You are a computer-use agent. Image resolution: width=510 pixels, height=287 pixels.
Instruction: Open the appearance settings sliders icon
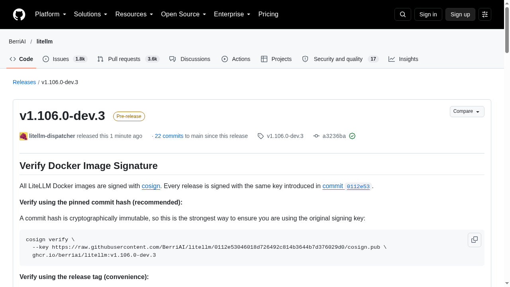coord(485,14)
